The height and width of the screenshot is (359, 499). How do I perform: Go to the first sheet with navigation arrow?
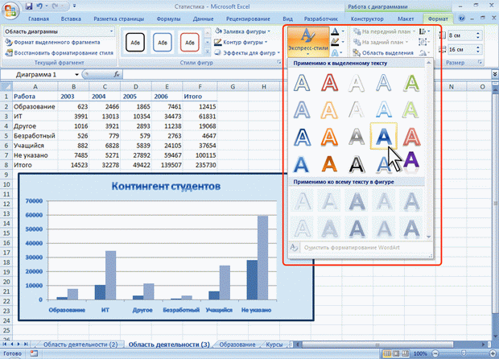5,345
